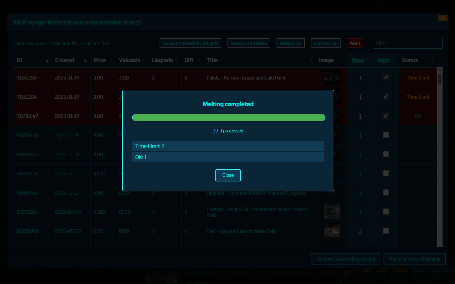
Task: Click the Close button in melting dialog
Action: click(228, 175)
